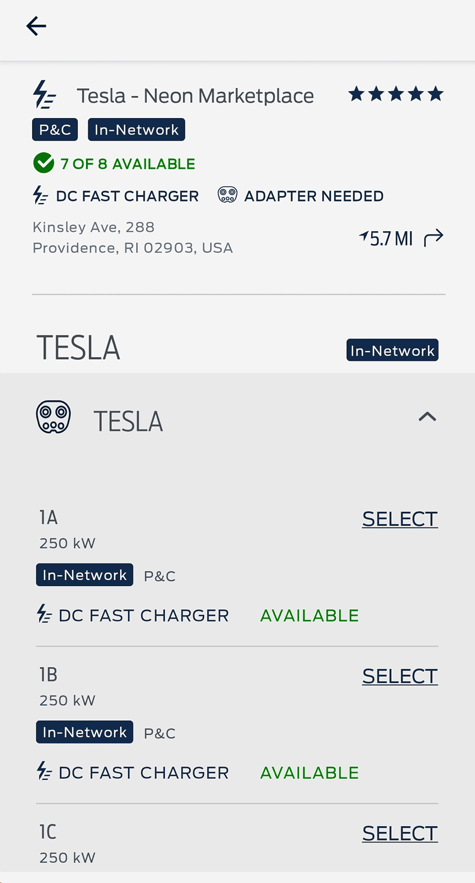Tap the AVAILABLE status for charger 1B
This screenshot has height=883, width=475.
click(x=309, y=773)
